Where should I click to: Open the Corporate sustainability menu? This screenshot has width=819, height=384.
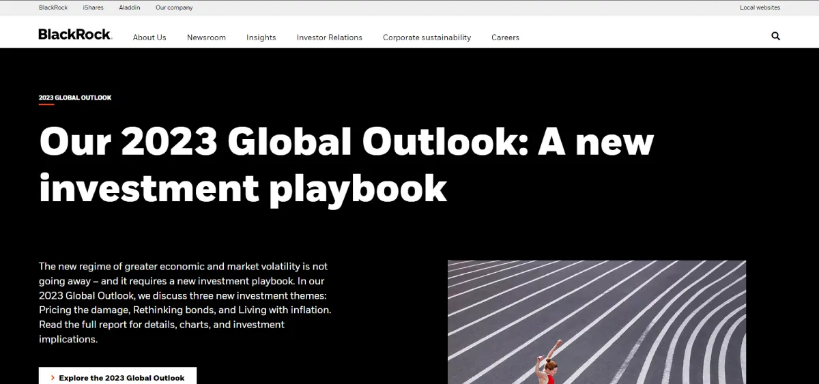tap(427, 38)
